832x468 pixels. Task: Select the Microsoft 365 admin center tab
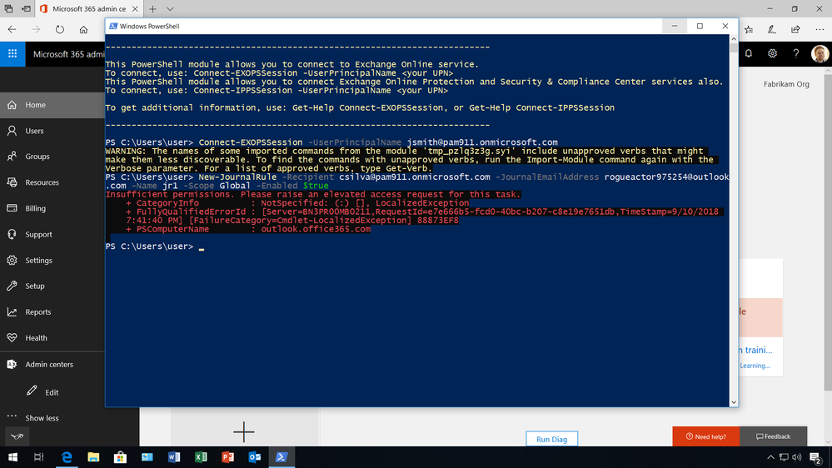[89, 9]
